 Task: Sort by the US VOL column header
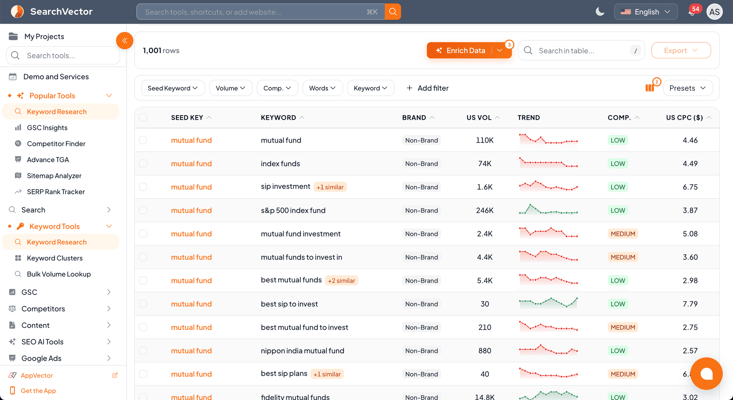483,117
